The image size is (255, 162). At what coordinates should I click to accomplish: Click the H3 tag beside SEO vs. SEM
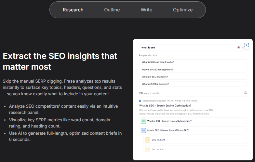(x=147, y=140)
